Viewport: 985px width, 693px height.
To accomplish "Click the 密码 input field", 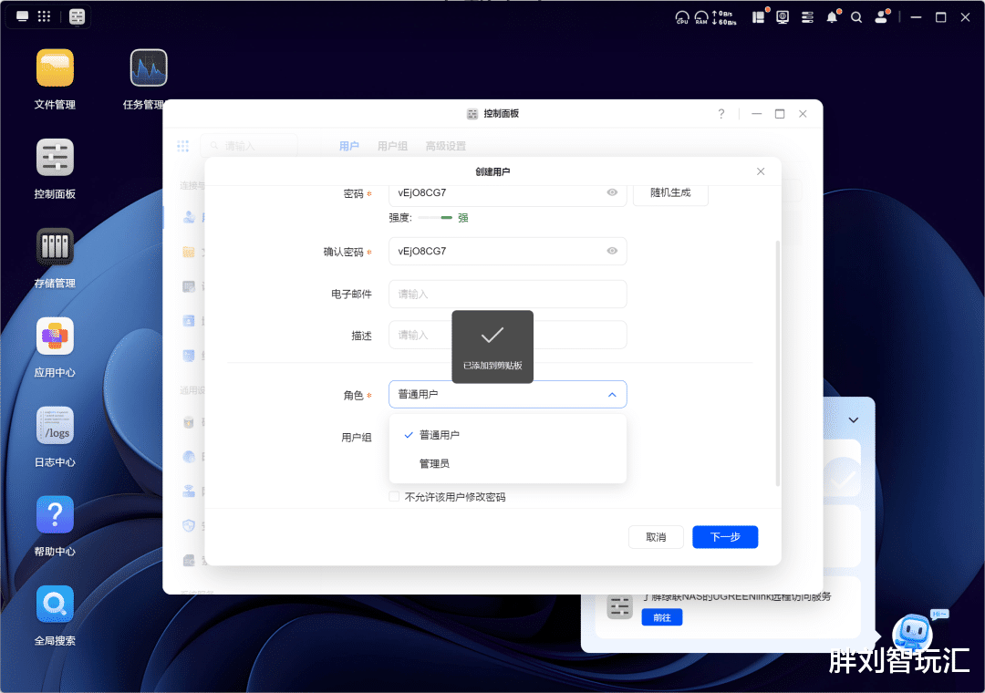I will point(508,194).
